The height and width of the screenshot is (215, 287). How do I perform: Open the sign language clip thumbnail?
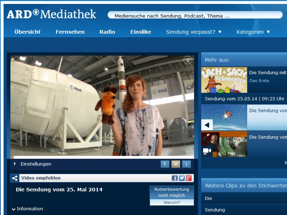tap(224, 144)
